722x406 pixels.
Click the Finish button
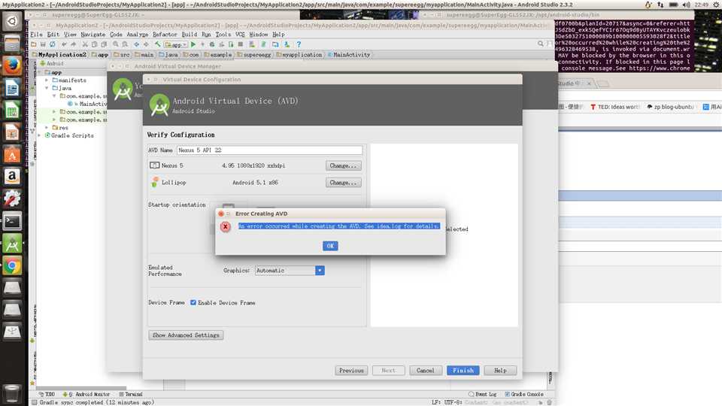pos(463,370)
